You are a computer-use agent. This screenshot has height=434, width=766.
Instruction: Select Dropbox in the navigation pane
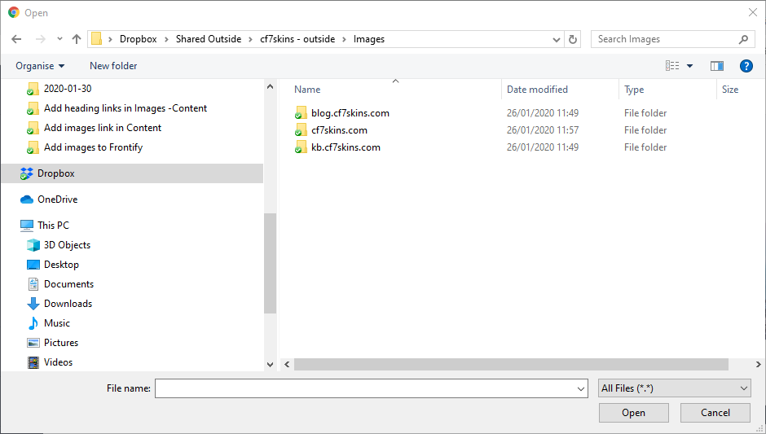point(55,173)
